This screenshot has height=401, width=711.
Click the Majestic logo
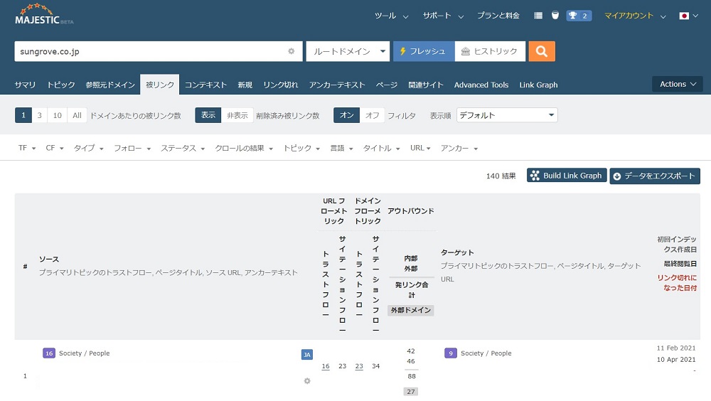tap(43, 16)
